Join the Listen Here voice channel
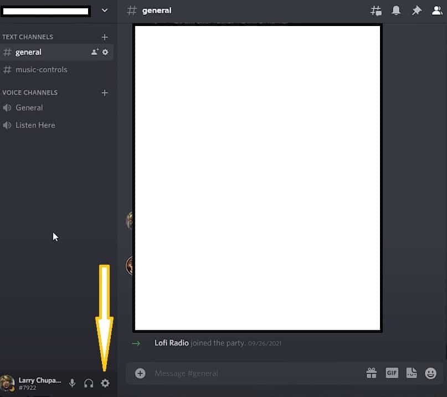The height and width of the screenshot is (397, 447). click(56, 125)
